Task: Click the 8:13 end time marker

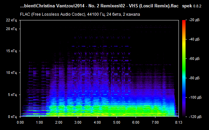Action: point(179,122)
